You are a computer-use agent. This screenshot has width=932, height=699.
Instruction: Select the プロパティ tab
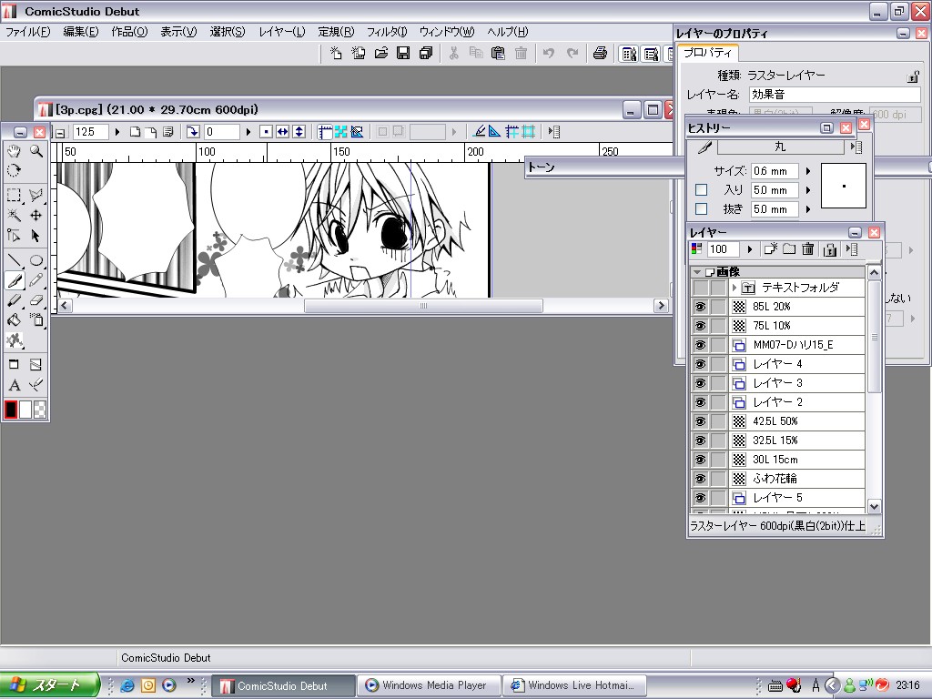point(707,52)
